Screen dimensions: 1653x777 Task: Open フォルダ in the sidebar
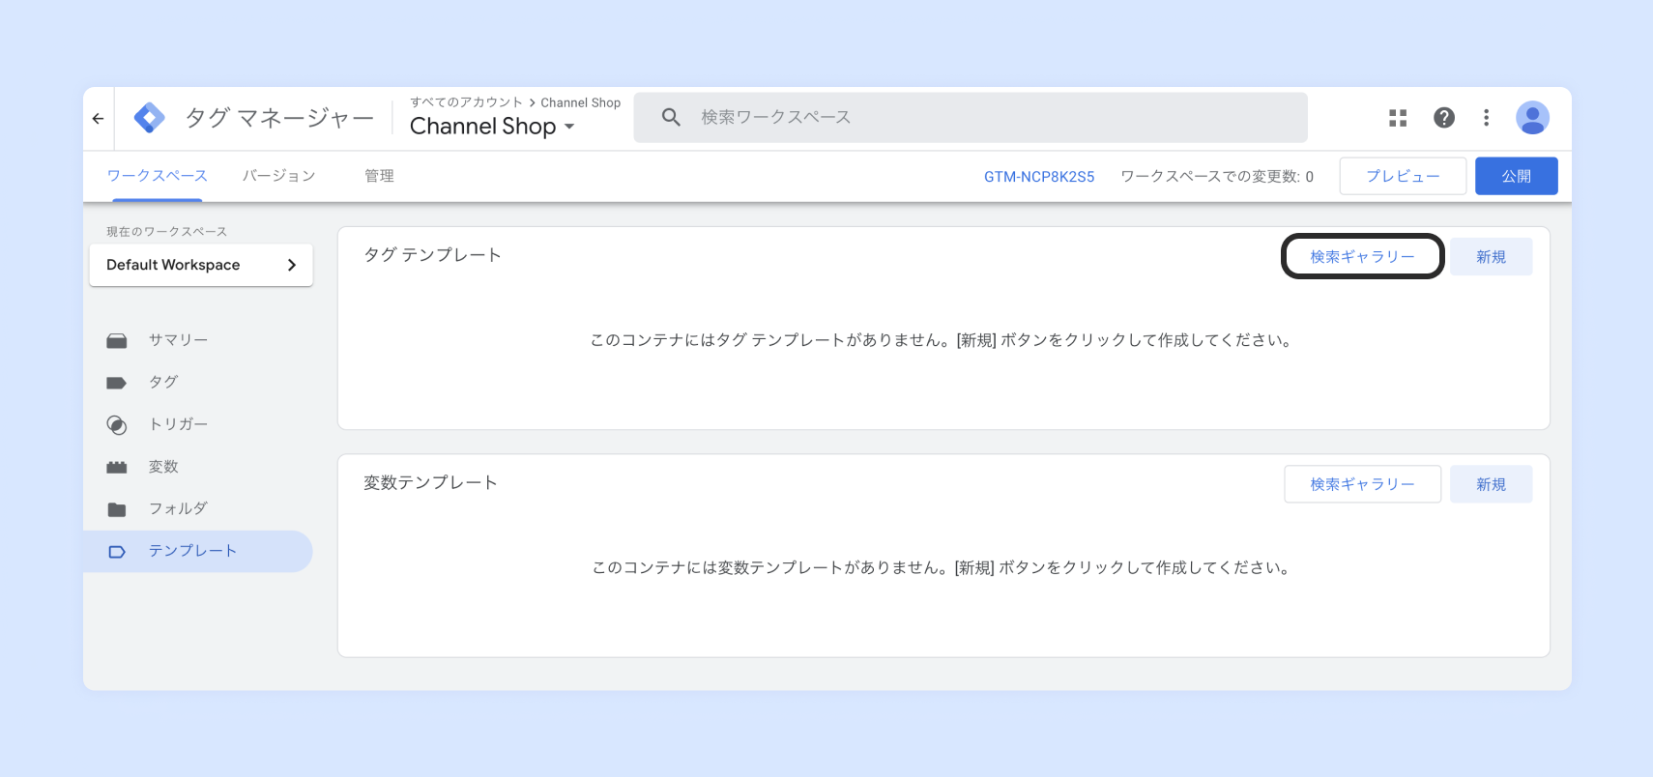pos(178,508)
